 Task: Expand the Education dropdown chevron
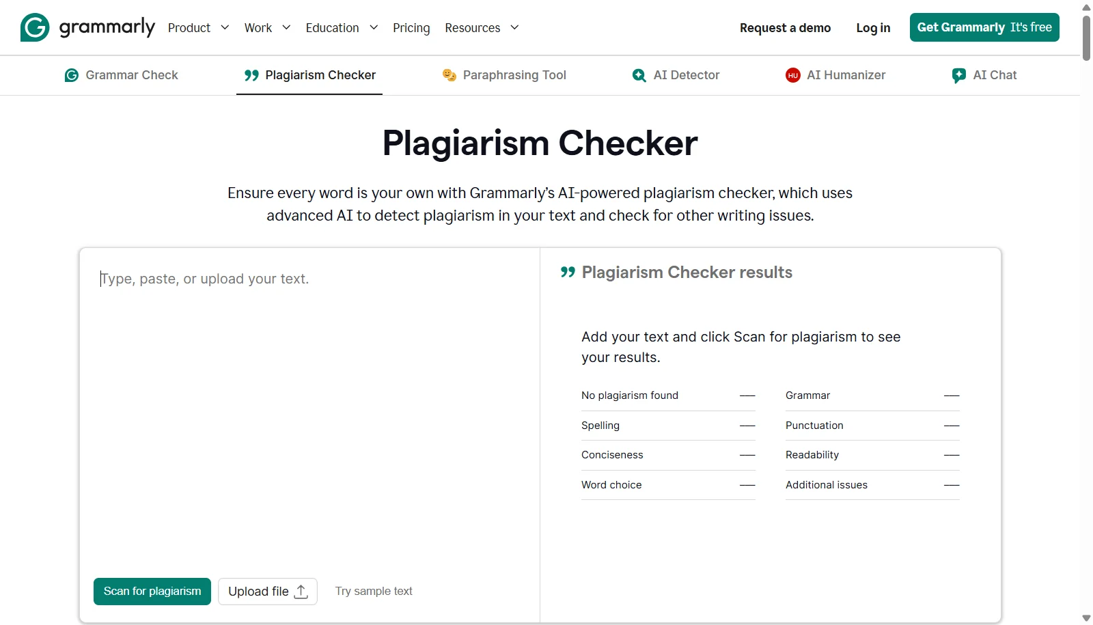tap(374, 27)
